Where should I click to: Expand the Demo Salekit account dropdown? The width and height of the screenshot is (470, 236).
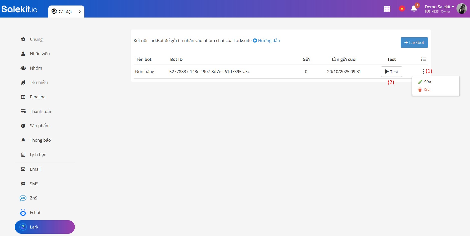439,7
